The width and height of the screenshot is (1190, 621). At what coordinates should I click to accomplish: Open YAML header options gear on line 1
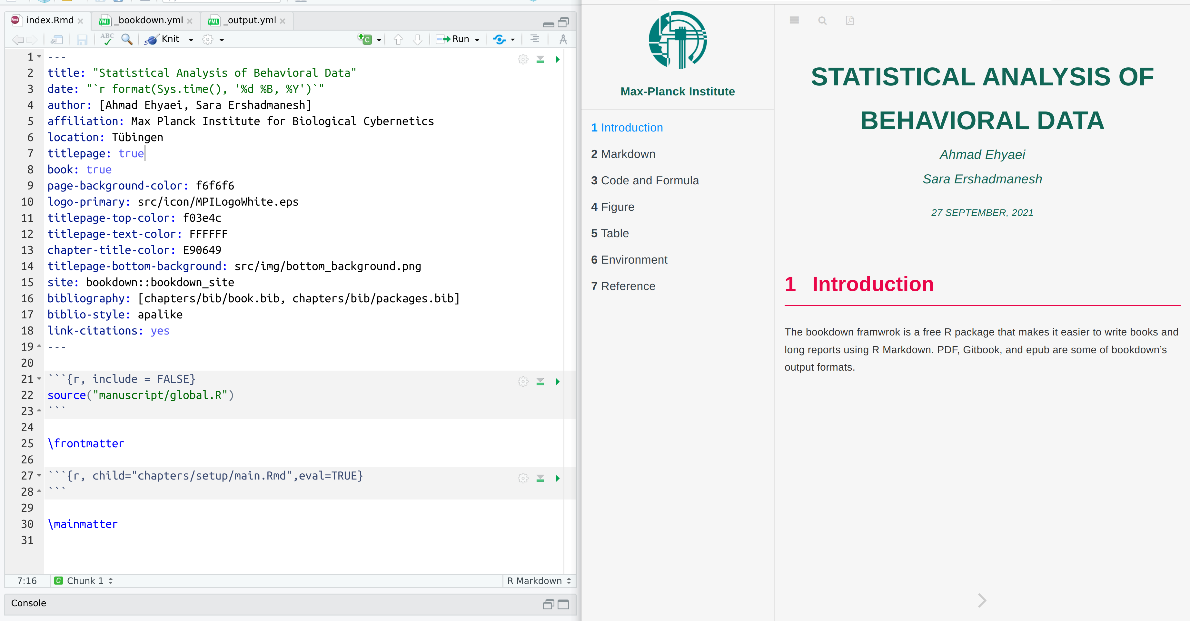pos(523,59)
